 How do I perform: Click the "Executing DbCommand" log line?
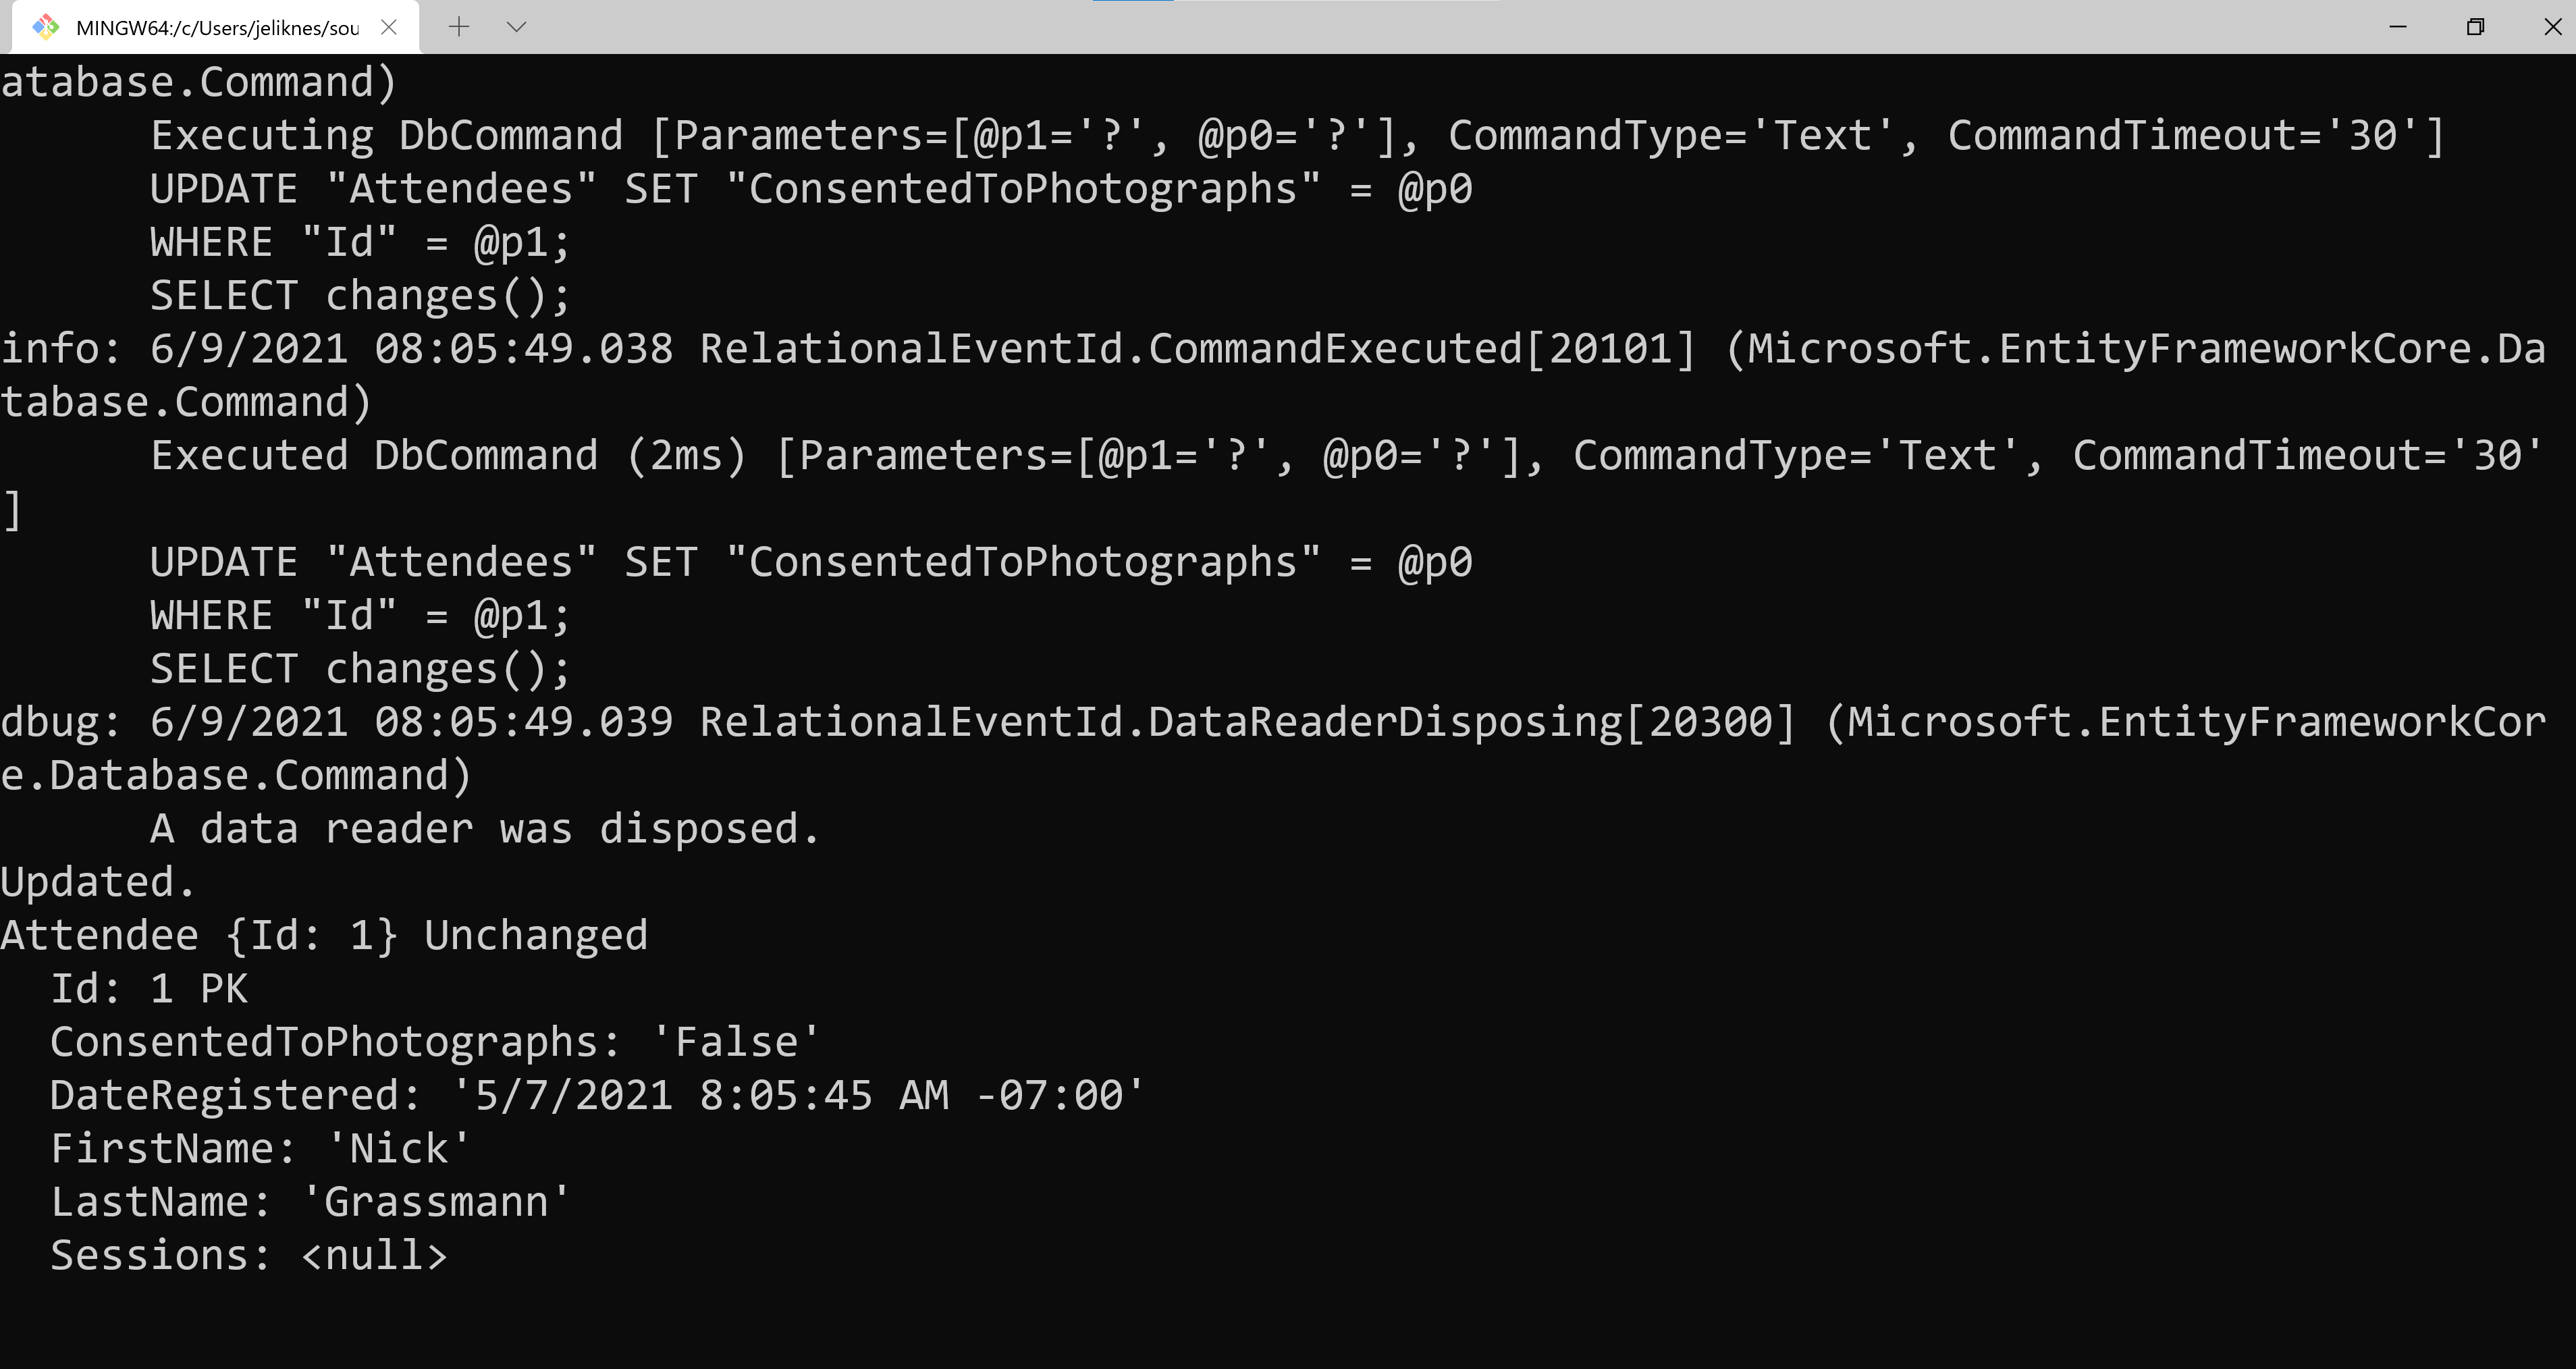pyautogui.click(x=1296, y=136)
